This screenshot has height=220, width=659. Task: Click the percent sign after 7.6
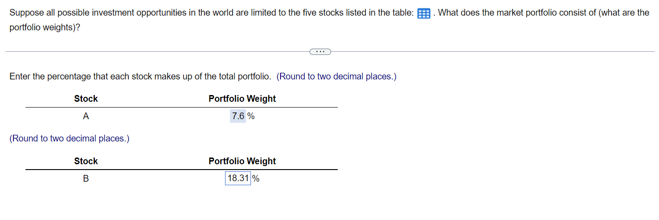pyautogui.click(x=251, y=116)
